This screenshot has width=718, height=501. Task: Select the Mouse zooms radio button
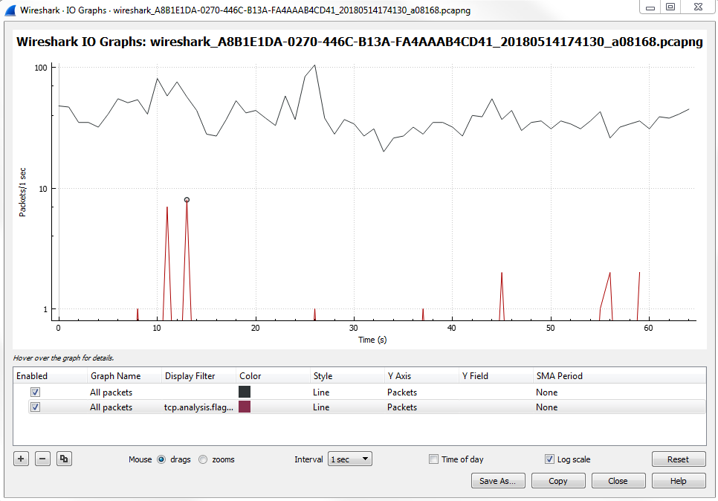pos(203,459)
